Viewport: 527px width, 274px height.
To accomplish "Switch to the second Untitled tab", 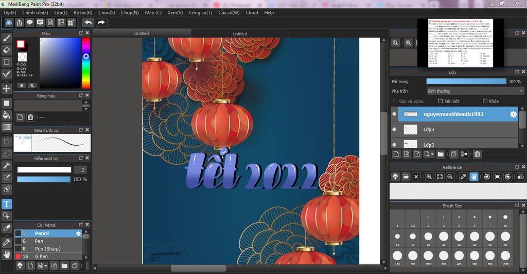I will pyautogui.click(x=240, y=33).
